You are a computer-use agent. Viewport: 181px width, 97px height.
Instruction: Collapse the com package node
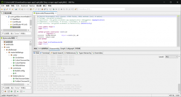pyautogui.click(x=2, y=47)
